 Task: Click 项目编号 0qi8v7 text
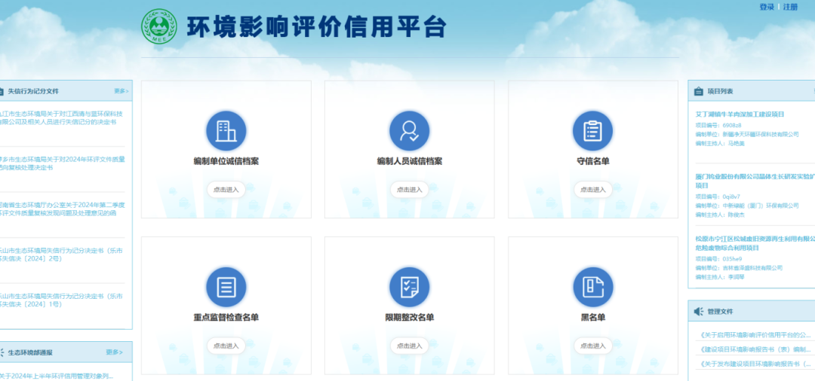coord(718,197)
